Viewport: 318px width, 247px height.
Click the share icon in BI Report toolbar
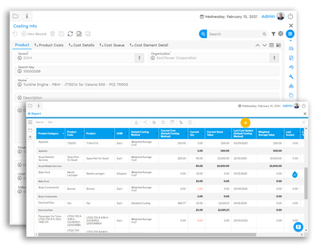click(145, 122)
